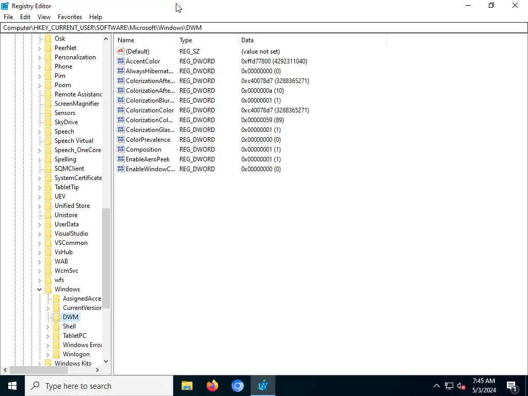Expand the VisualStudio key
The height and width of the screenshot is (396, 528).
39,234
